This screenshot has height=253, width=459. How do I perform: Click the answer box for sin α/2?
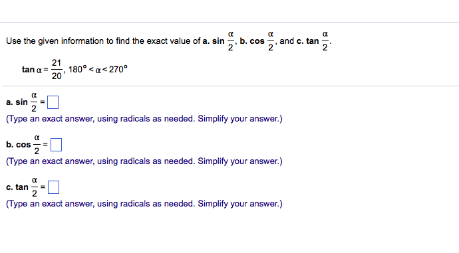point(53,102)
